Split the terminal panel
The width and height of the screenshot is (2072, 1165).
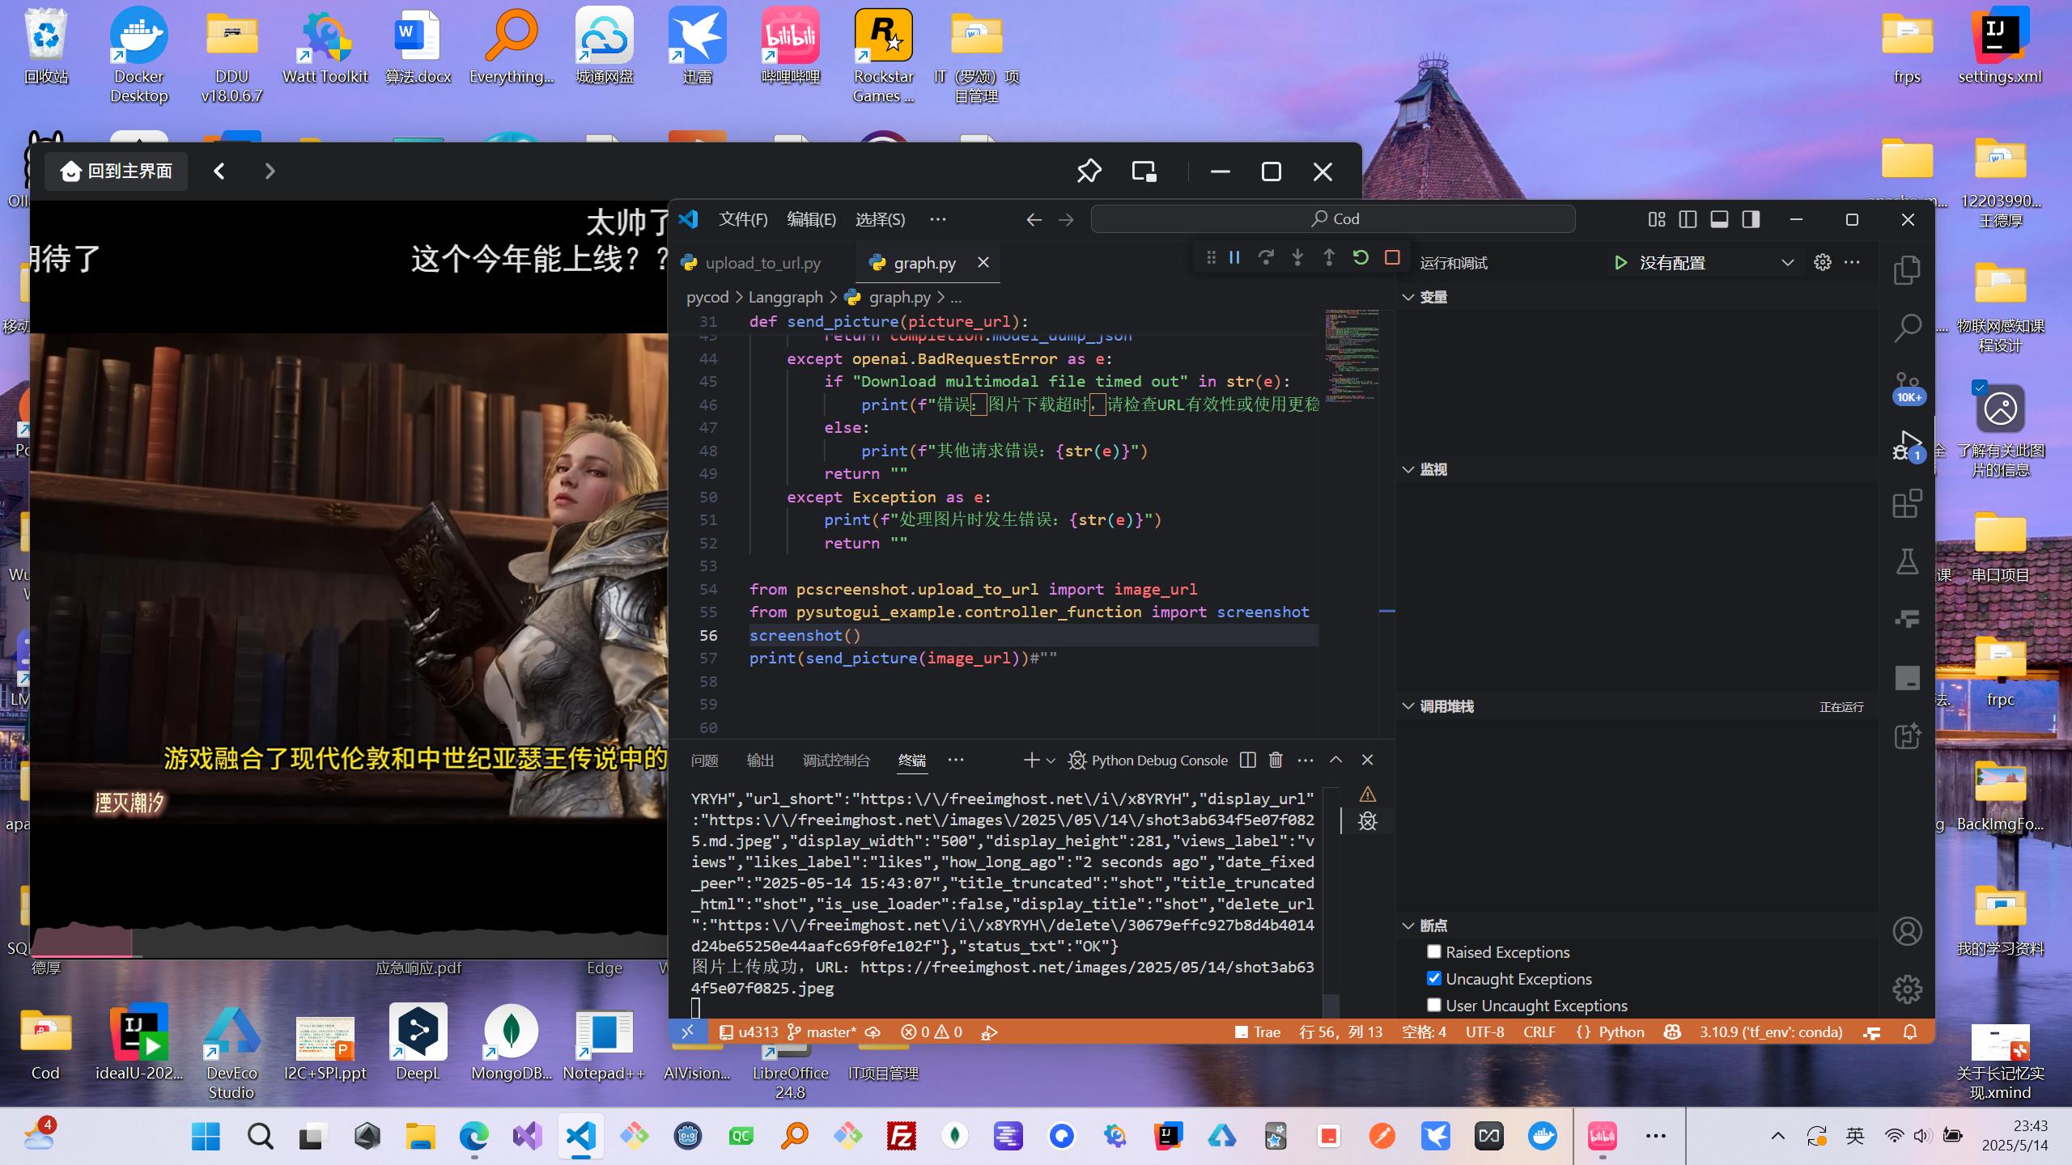point(1247,760)
